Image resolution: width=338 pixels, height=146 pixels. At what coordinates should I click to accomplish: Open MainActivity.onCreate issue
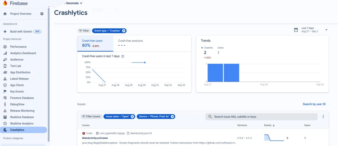pyautogui.click(x=95, y=138)
